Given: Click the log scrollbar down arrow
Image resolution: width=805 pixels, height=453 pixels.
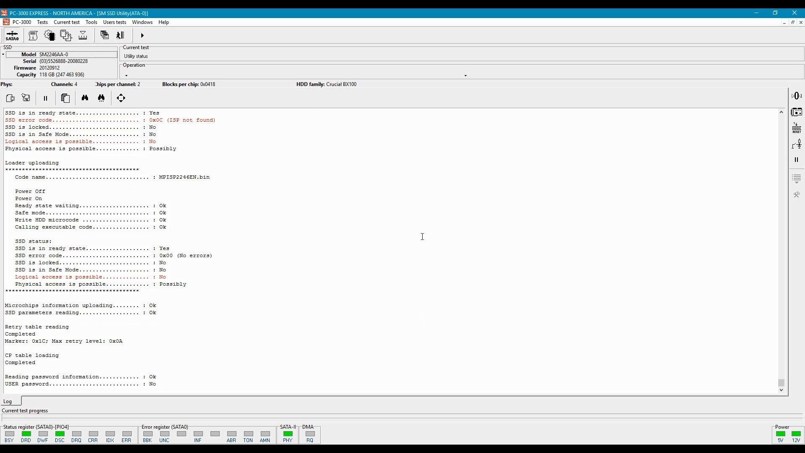Looking at the screenshot, I should click(x=782, y=391).
